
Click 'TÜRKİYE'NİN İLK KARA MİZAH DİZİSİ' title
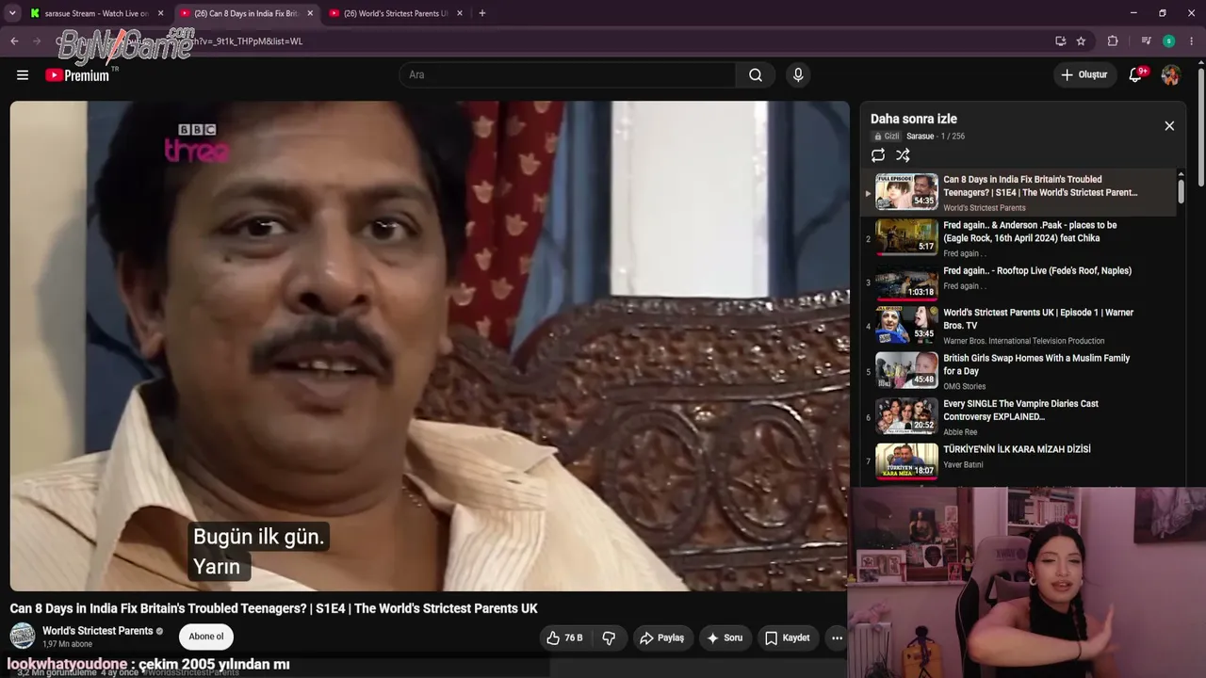click(x=1017, y=450)
